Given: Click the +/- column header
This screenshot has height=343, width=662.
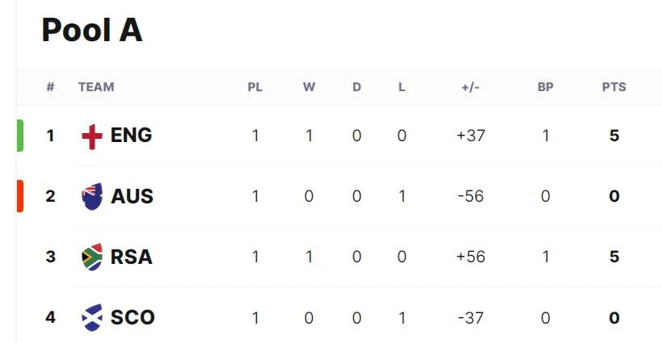Looking at the screenshot, I should click(x=470, y=87).
